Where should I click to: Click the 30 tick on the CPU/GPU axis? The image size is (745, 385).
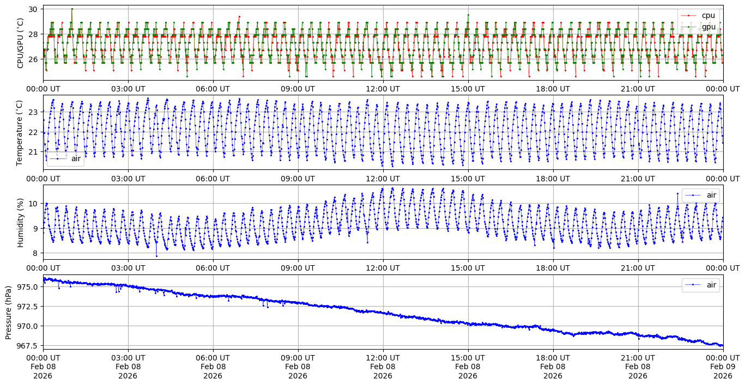[33, 9]
